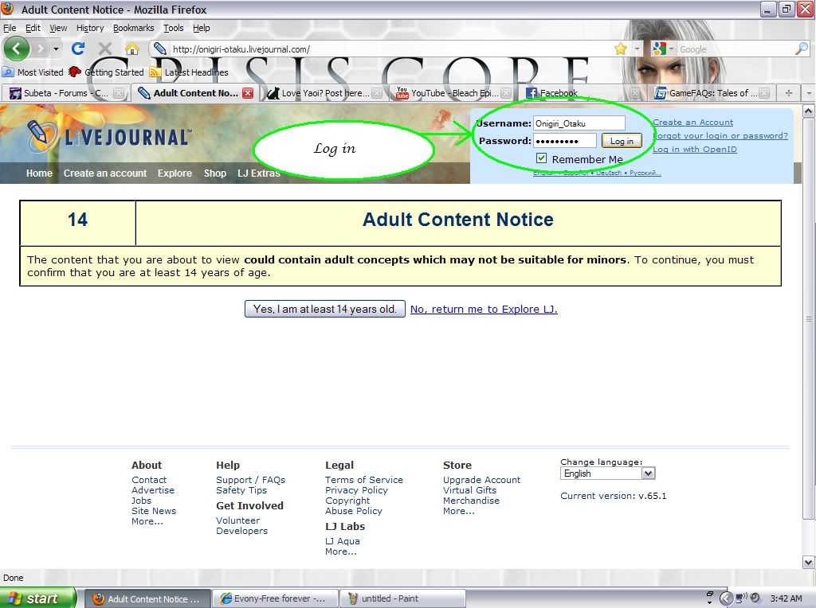The height and width of the screenshot is (608, 816).
Task: Open Latest Headlines feed bookmark
Action: pos(189,72)
